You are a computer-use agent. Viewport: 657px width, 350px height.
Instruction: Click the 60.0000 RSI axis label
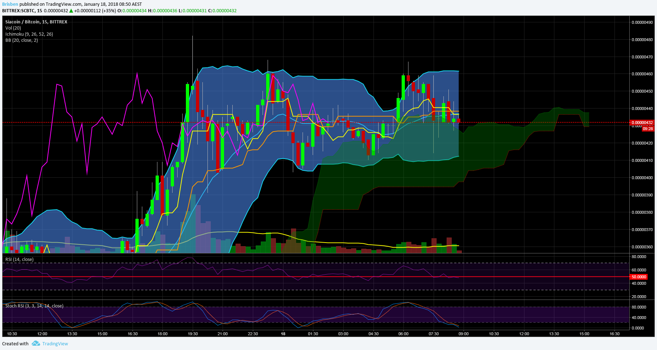(639, 270)
